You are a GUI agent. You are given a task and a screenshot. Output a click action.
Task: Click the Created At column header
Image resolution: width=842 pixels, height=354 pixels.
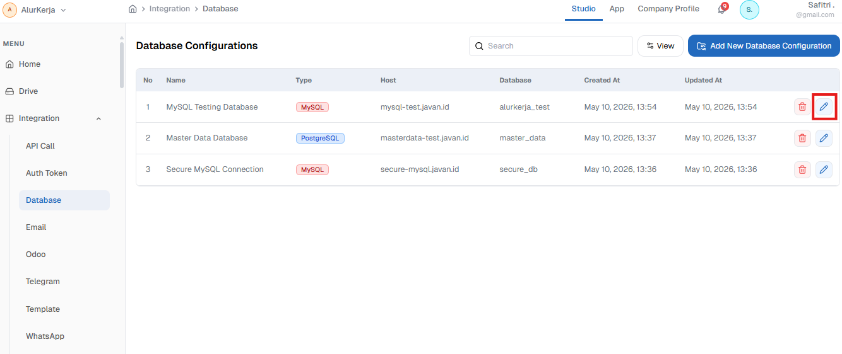pyautogui.click(x=602, y=80)
